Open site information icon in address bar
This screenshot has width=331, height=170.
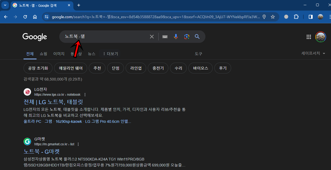pyautogui.click(x=47, y=17)
